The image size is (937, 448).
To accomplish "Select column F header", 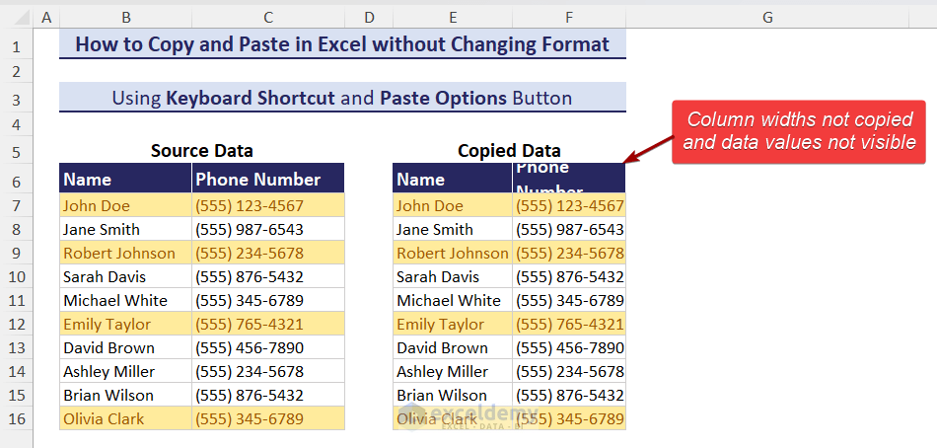I will tap(569, 17).
